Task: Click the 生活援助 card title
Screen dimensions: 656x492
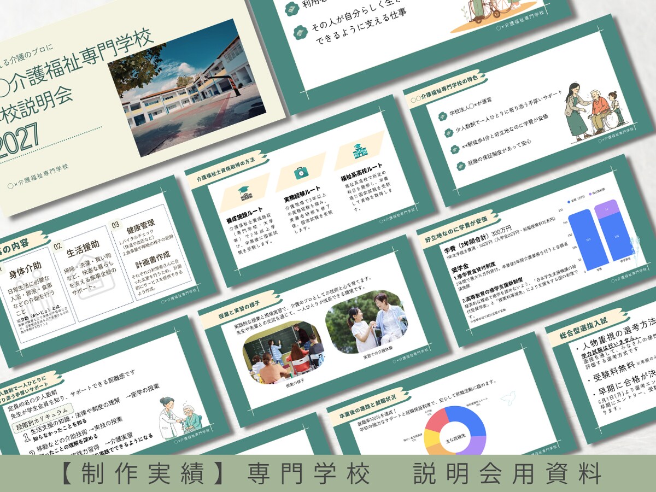Action: tap(83, 248)
